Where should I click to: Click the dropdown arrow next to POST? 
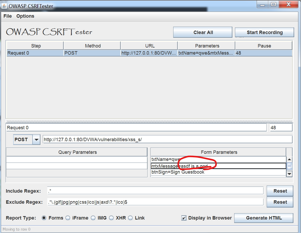click(36, 140)
